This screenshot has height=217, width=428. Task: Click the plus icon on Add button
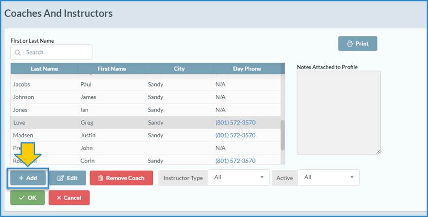tap(21, 178)
